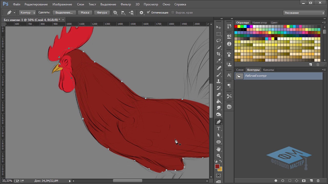Image resolution: width=328 pixels, height=184 pixels.
Task: Select the Sponge tool
Action: (219, 114)
